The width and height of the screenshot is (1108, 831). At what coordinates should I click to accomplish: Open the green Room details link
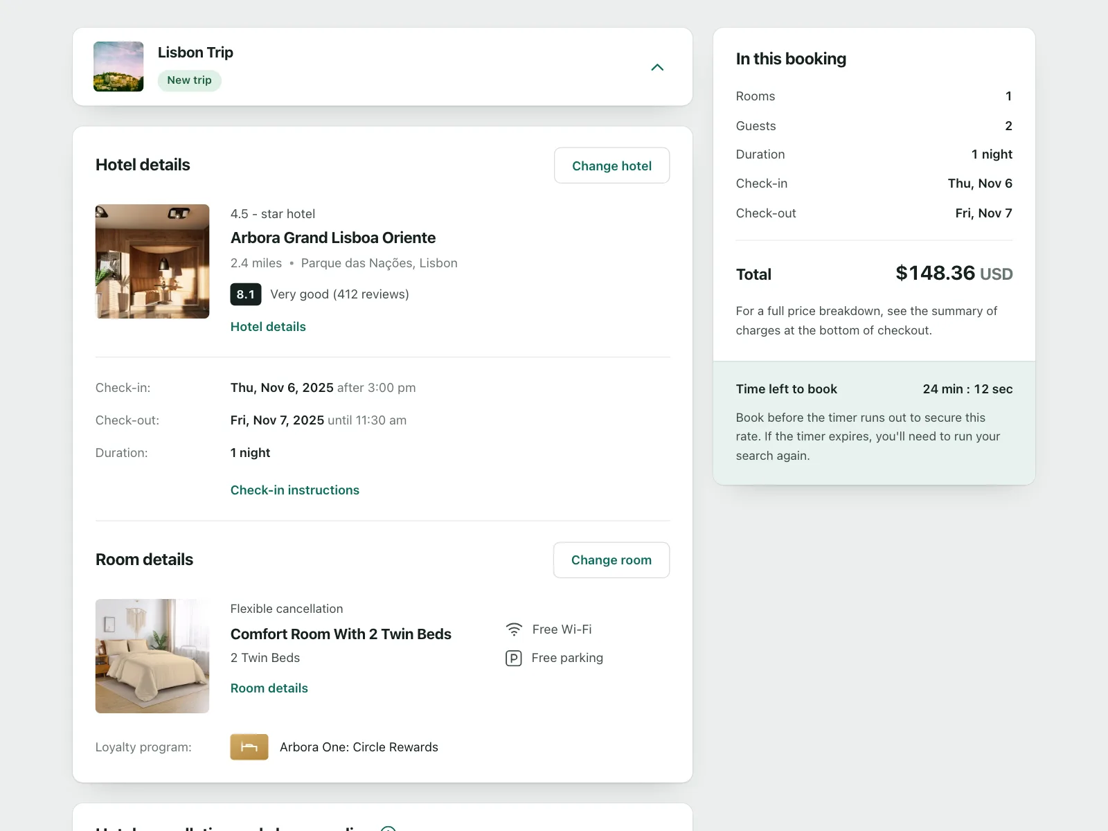(x=269, y=688)
